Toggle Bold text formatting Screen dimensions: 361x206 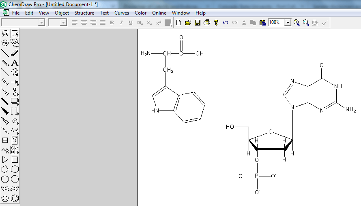(112, 23)
